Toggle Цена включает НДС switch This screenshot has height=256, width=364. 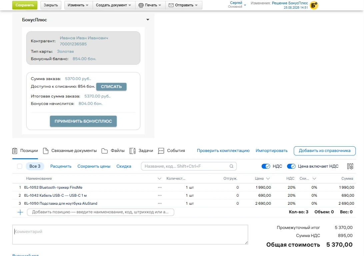(291, 166)
